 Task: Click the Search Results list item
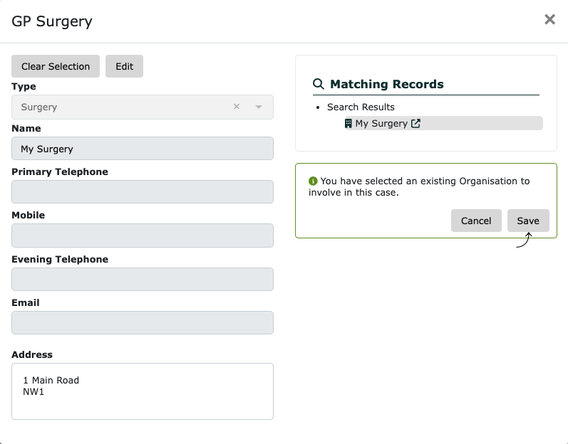click(361, 107)
